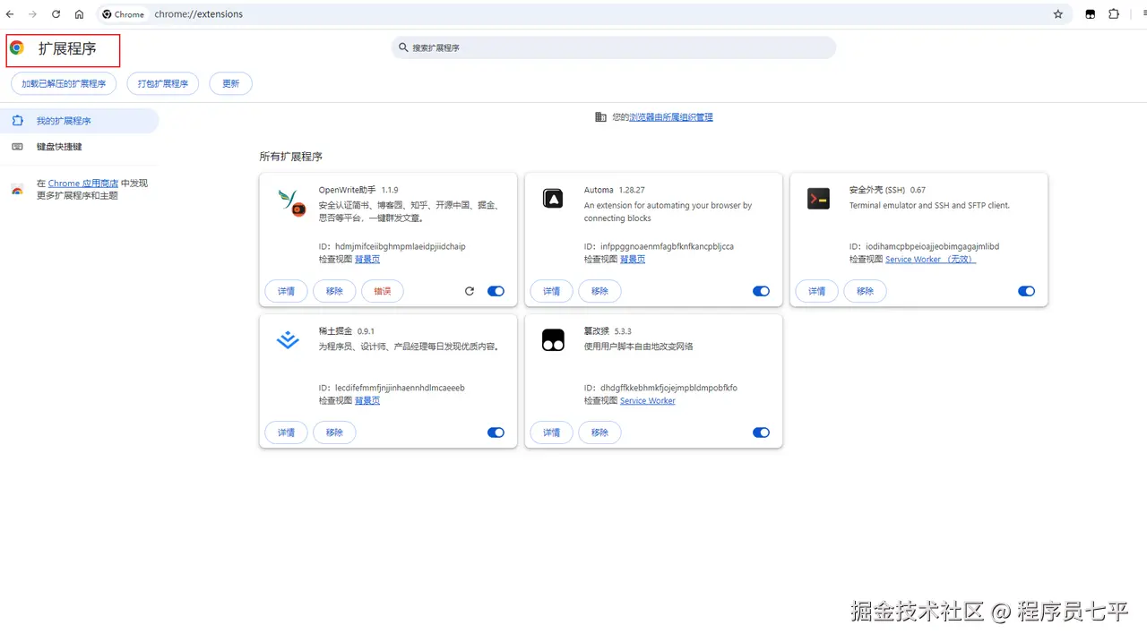This screenshot has height=642, width=1147.
Task: Click the OpenWrite助手 ID text
Action: click(x=392, y=246)
